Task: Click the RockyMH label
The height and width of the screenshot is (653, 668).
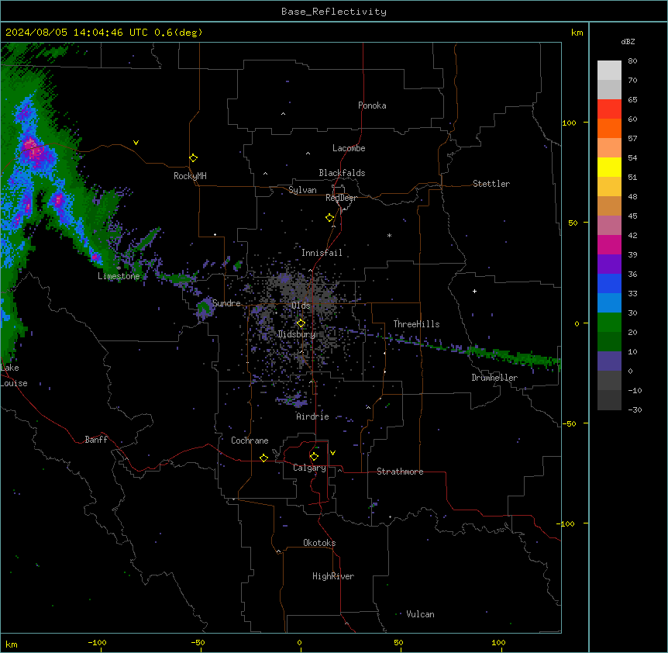Action: click(190, 176)
